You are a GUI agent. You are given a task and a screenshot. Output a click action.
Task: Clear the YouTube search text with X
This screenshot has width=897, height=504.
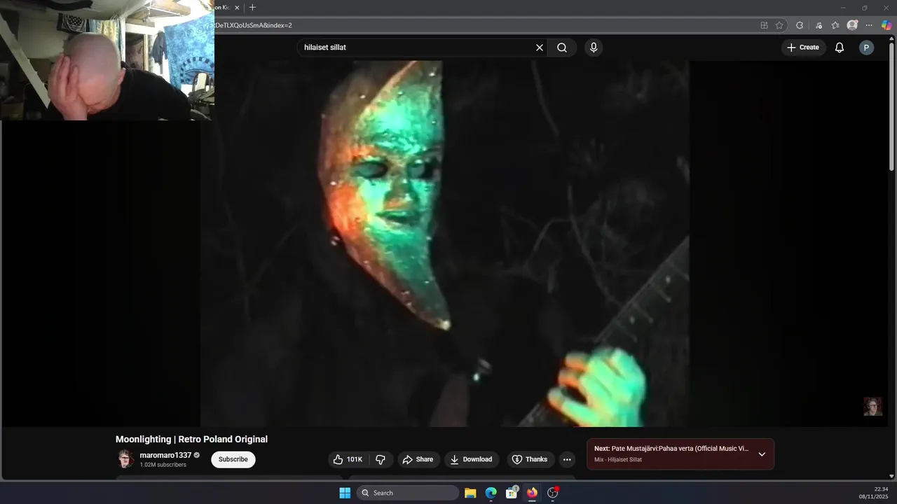pyautogui.click(x=540, y=48)
